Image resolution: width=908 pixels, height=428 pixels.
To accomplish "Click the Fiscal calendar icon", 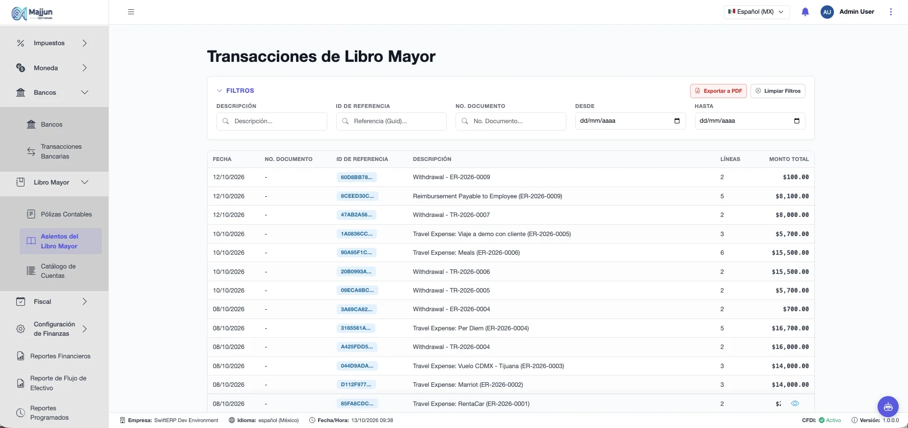I will coord(21,301).
